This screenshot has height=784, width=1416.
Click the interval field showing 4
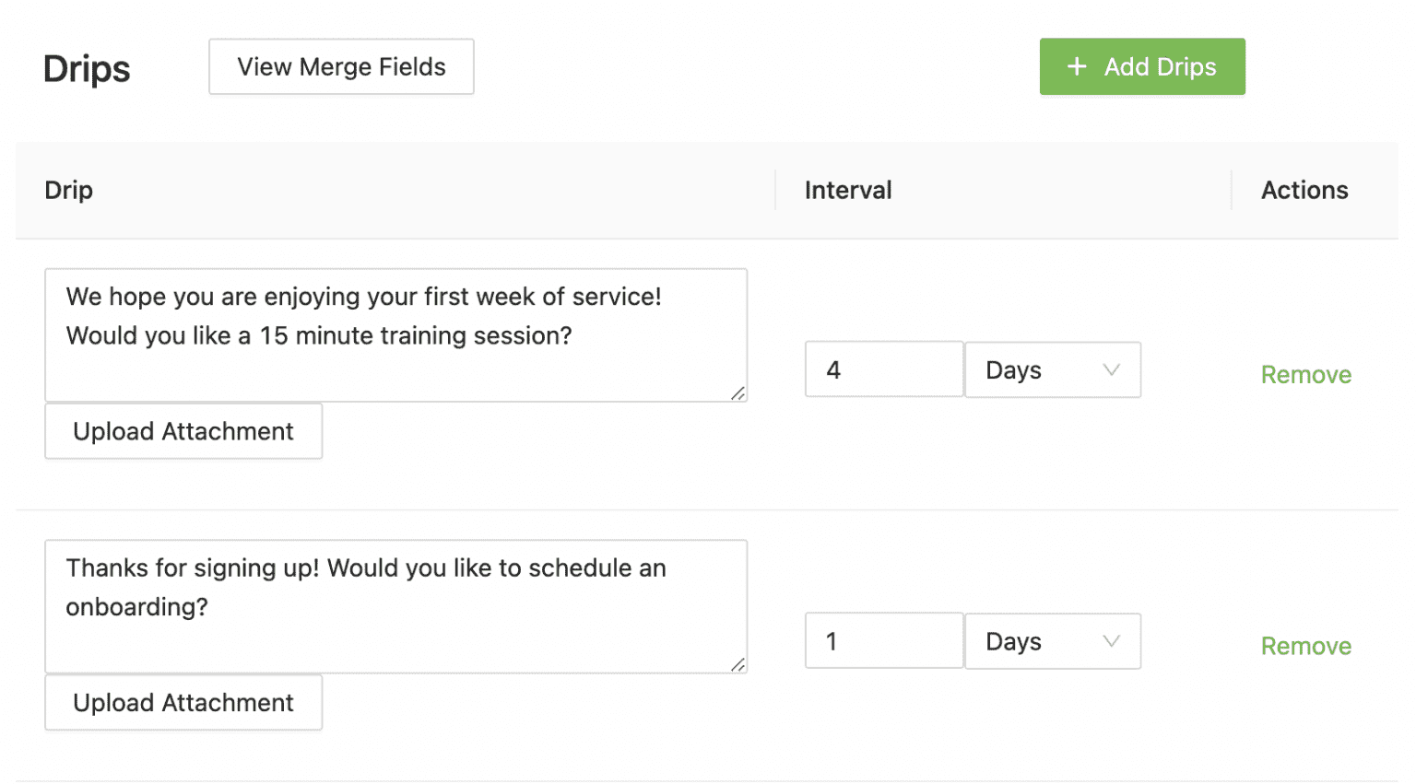click(x=883, y=370)
